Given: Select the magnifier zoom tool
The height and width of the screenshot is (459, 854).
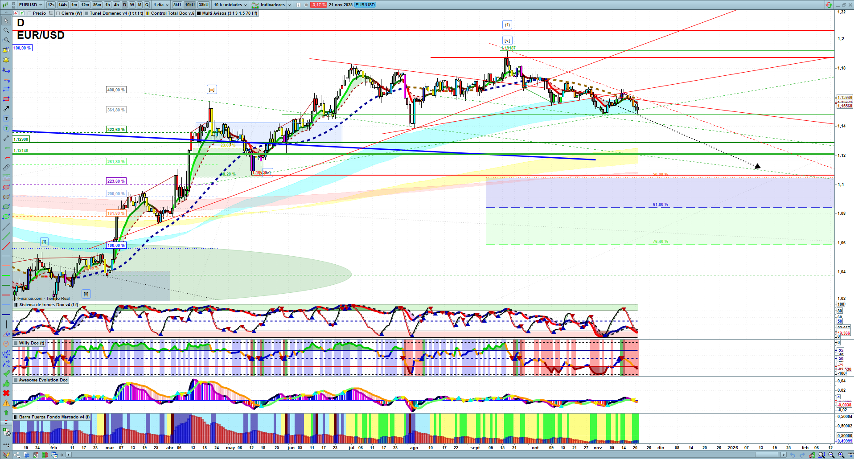Looking at the screenshot, I should [6, 30].
